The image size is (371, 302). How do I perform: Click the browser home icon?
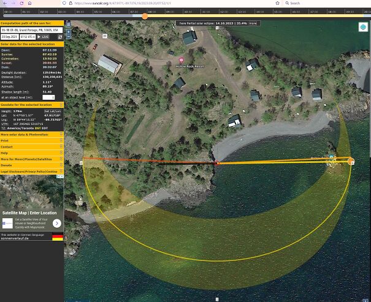(x=29, y=3)
